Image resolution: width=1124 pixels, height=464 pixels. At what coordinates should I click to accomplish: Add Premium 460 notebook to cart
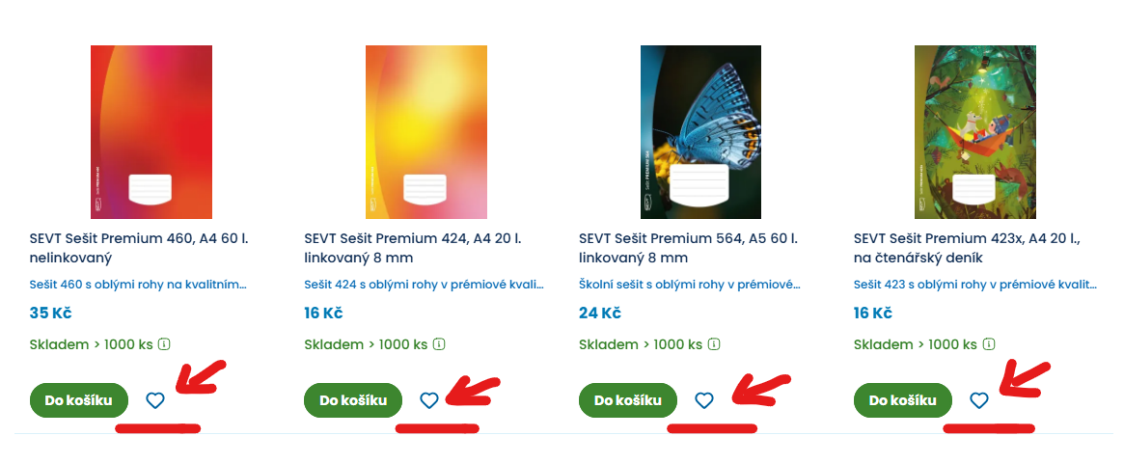click(78, 400)
